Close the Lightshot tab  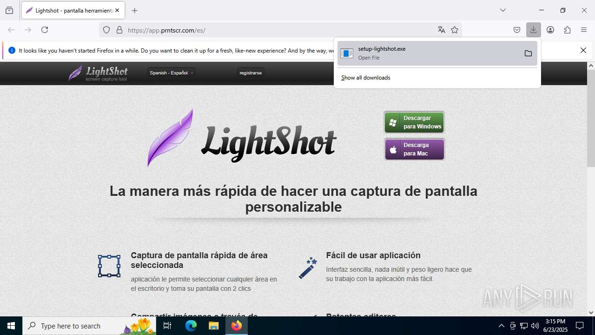(117, 10)
